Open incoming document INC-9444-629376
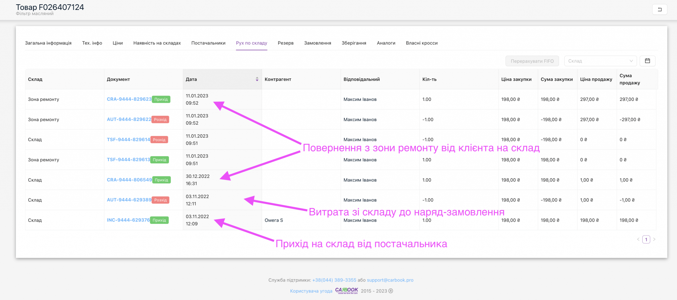Viewport: 677px width, 300px height. coord(128,220)
